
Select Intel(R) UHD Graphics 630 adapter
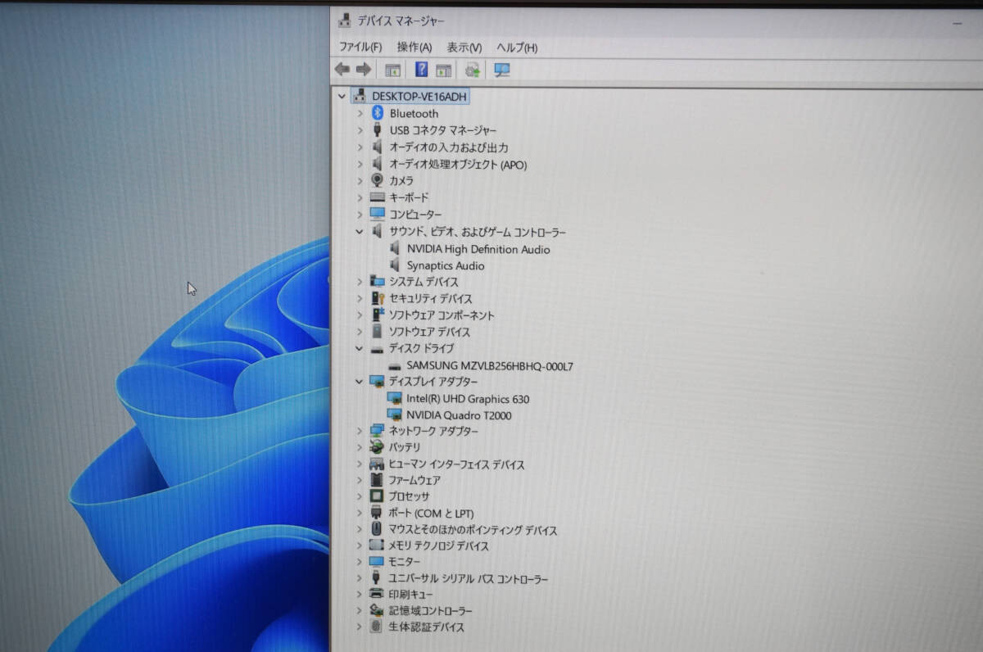(x=468, y=399)
